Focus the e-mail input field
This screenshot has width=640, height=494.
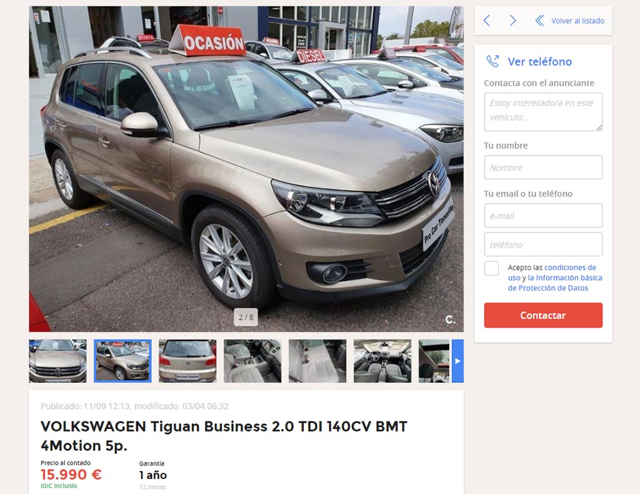[x=543, y=216]
